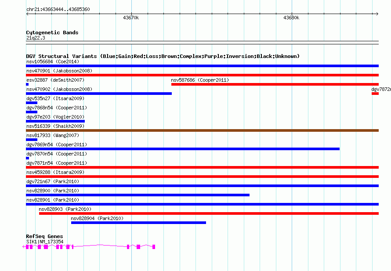
Task: Select the blue dgv721n67 gain bar
Action: pos(202,186)
